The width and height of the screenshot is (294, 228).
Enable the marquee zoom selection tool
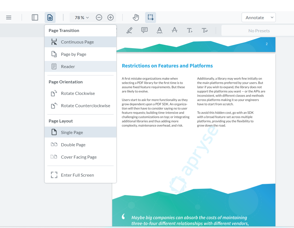(150, 17)
